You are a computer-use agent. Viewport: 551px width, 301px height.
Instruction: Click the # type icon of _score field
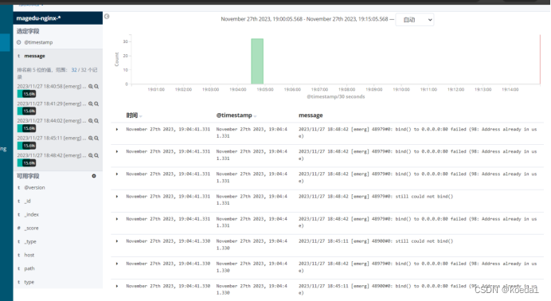click(18, 229)
